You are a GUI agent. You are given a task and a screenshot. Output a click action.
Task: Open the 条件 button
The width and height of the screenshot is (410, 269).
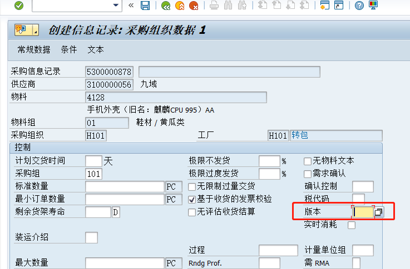point(69,49)
